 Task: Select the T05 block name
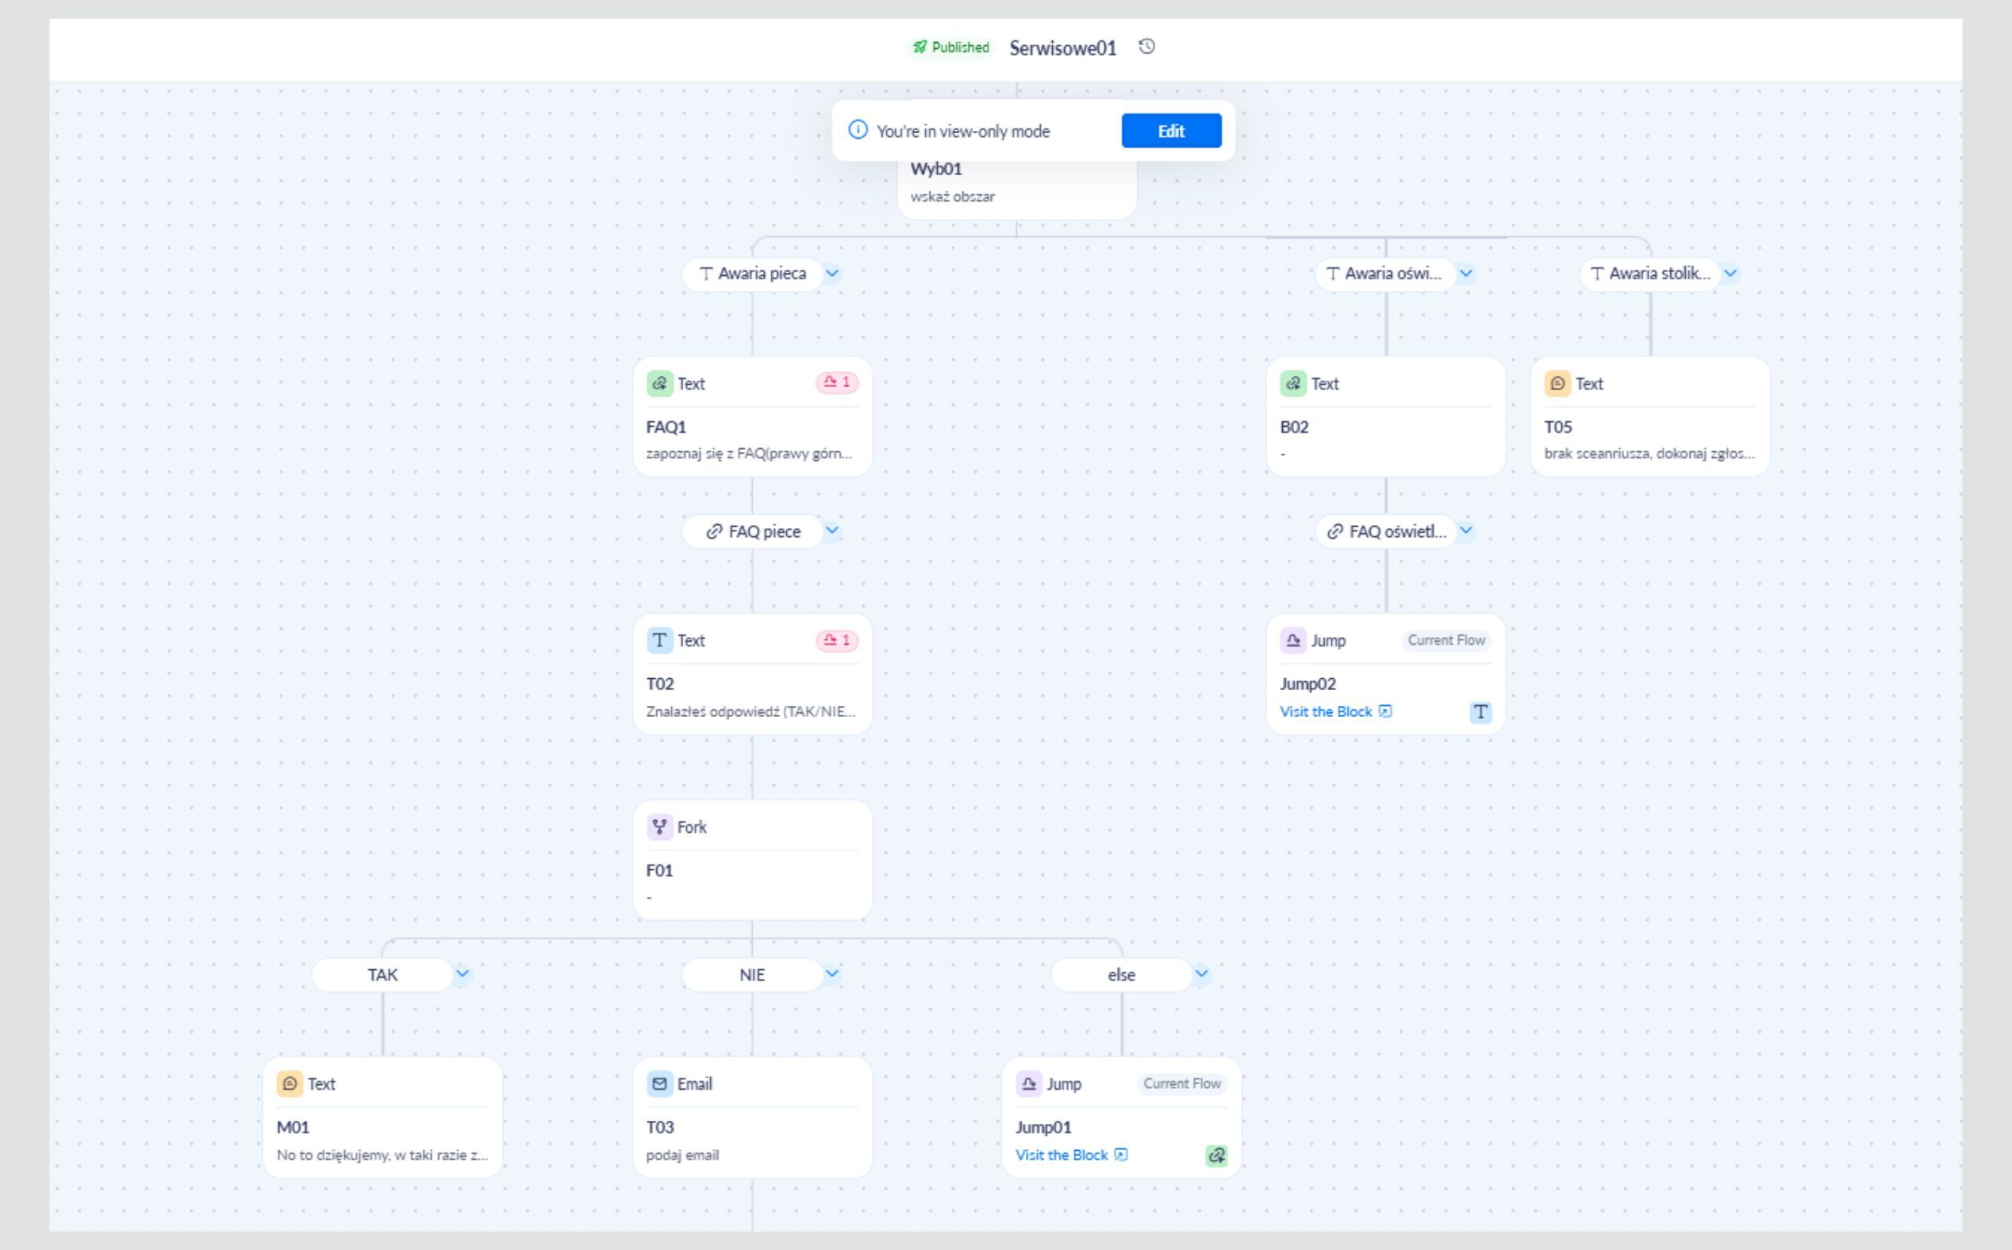pyautogui.click(x=1558, y=428)
